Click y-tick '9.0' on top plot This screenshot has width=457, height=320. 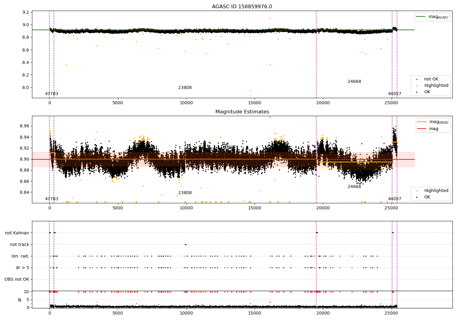(26, 25)
